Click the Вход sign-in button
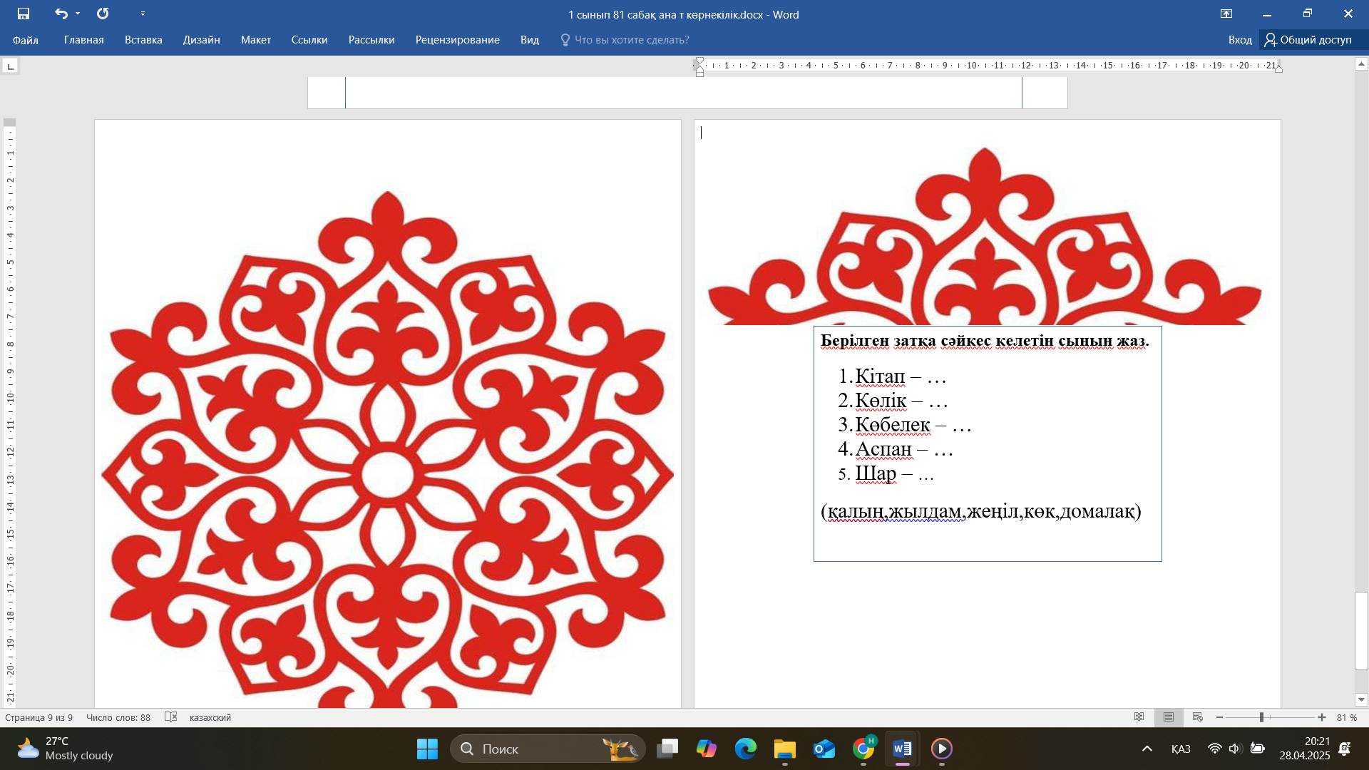Viewport: 1369px width, 770px height. 1239,40
